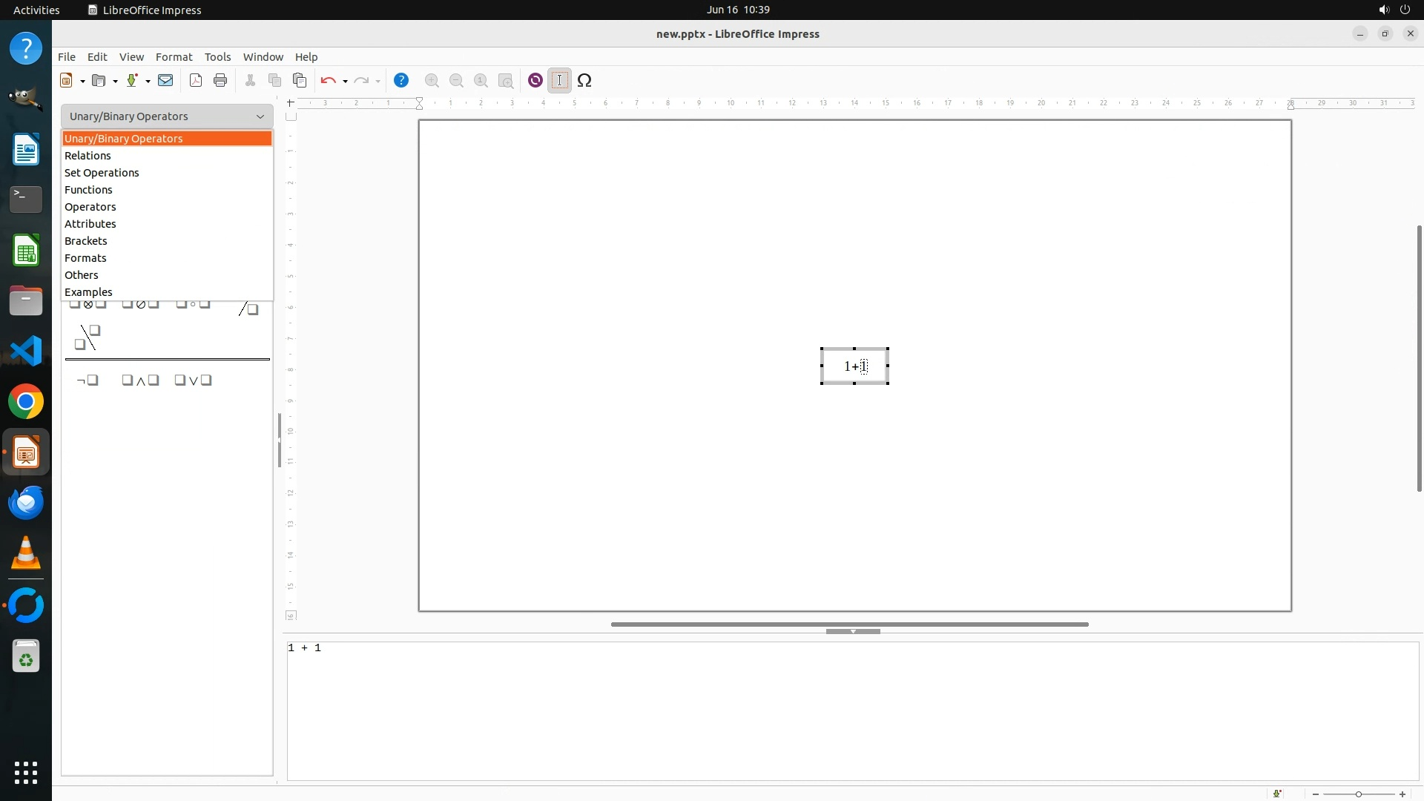Insert the logical OR operator template
The height and width of the screenshot is (801, 1424).
(194, 380)
